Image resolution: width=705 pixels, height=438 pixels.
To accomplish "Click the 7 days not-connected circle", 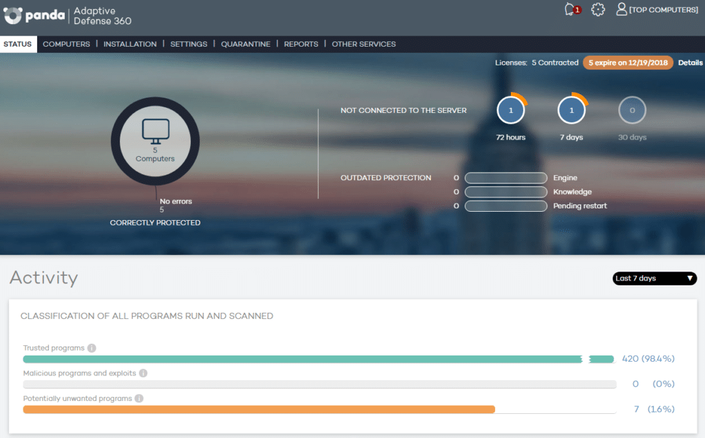I will click(571, 110).
